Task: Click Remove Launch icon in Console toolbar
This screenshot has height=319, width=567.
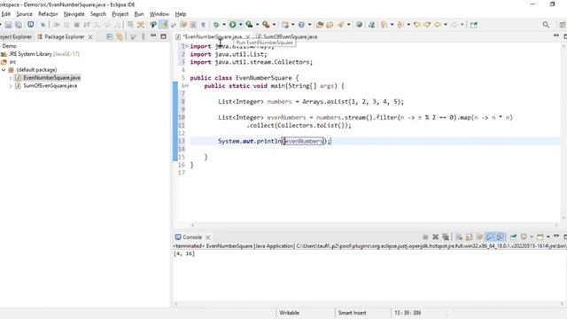Action: [x=435, y=237]
